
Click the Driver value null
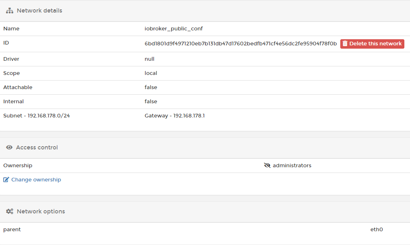click(x=149, y=59)
